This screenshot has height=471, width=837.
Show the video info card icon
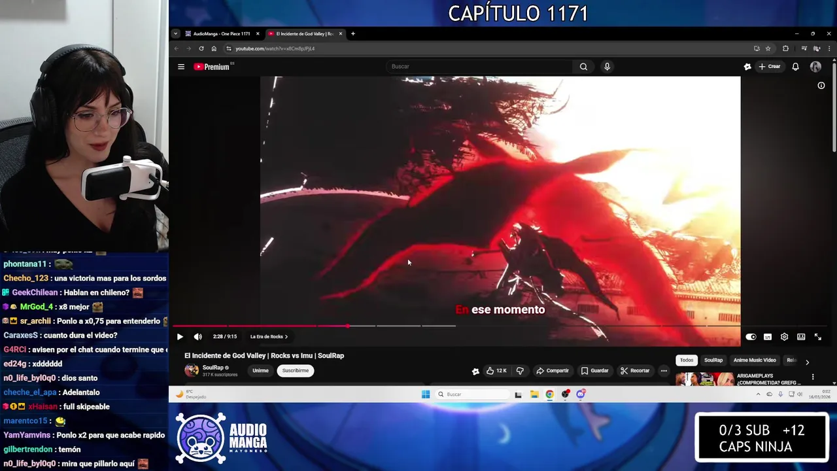point(821,85)
